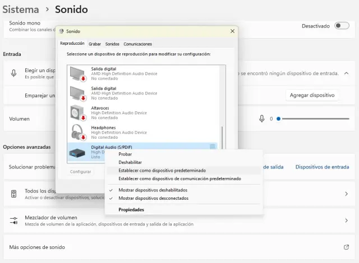The image size is (359, 263).
Task: Click Sistema in the breadcrumb
Action: point(21,9)
